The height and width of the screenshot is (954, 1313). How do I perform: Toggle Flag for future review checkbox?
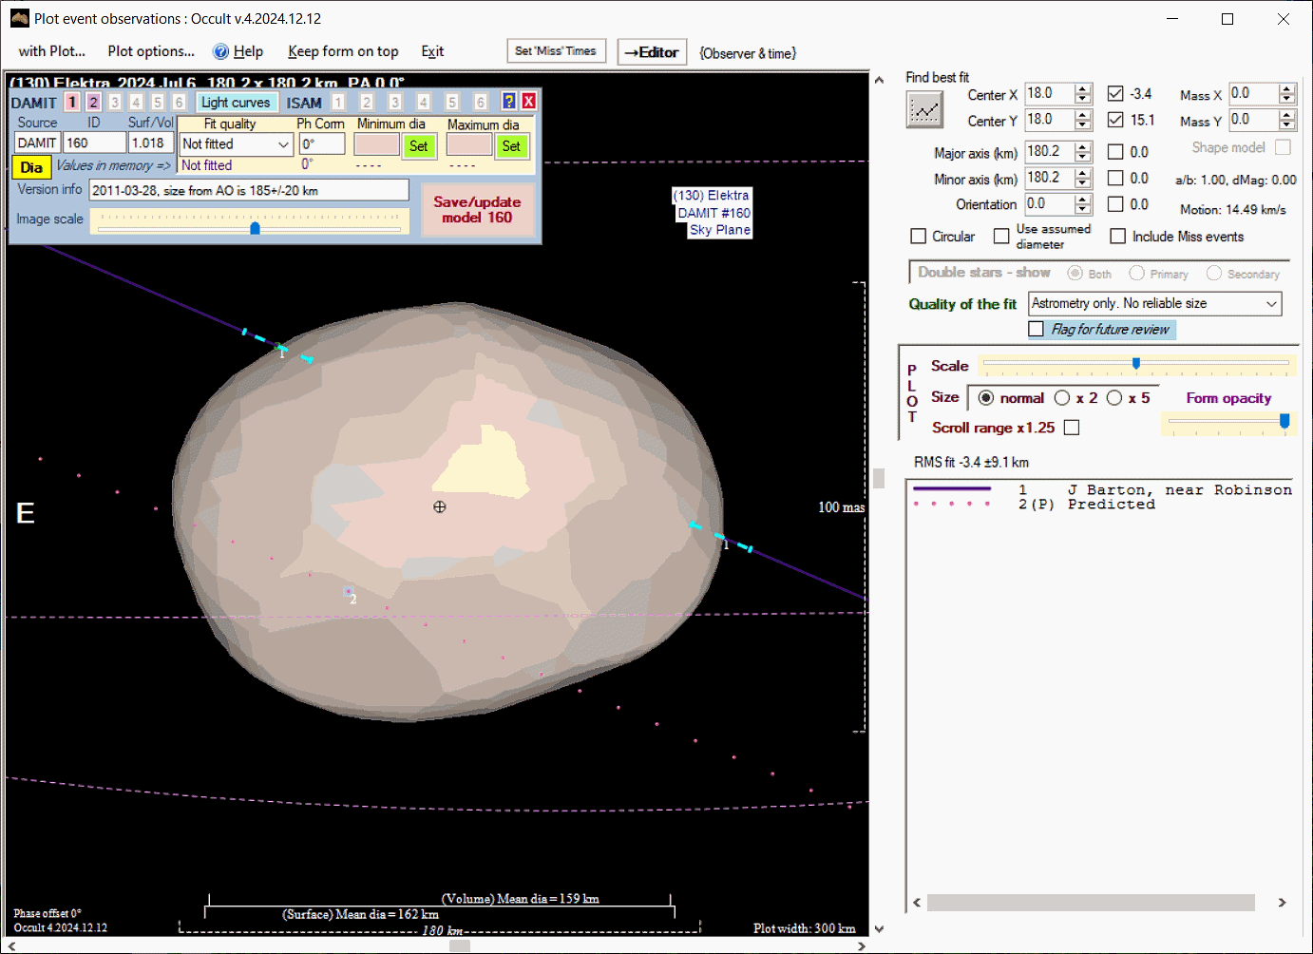point(1037,329)
